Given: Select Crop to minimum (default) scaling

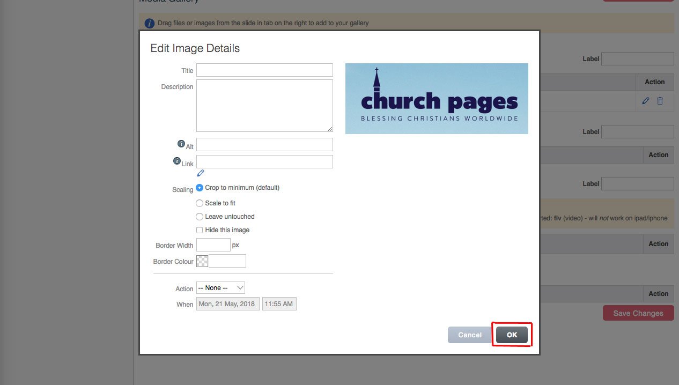Looking at the screenshot, I should click(200, 188).
